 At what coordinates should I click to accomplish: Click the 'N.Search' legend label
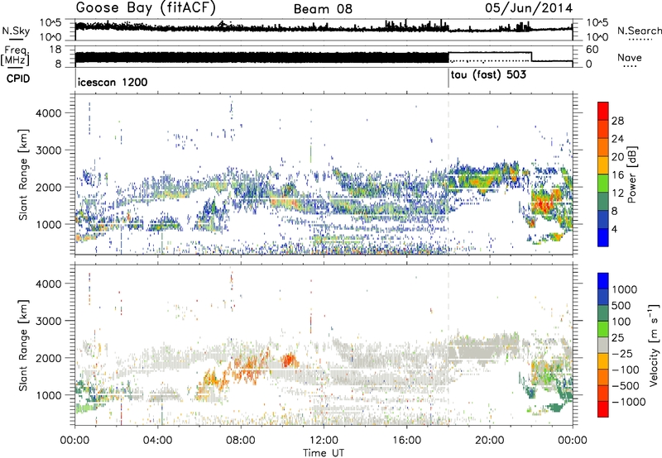[x=640, y=31]
